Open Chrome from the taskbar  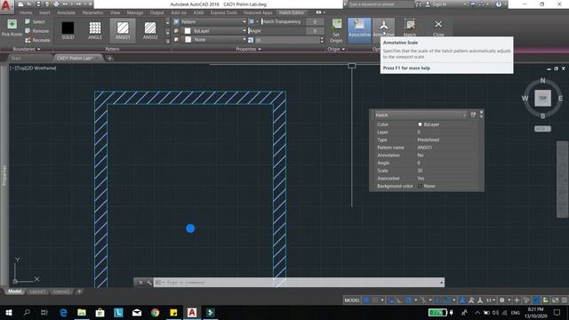point(156,312)
